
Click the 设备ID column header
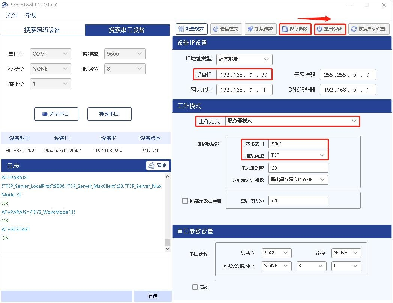coord(62,138)
